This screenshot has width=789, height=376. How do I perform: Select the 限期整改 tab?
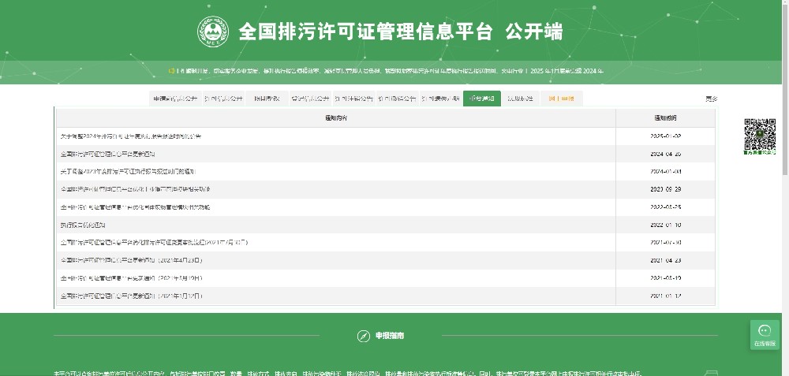coord(266,99)
